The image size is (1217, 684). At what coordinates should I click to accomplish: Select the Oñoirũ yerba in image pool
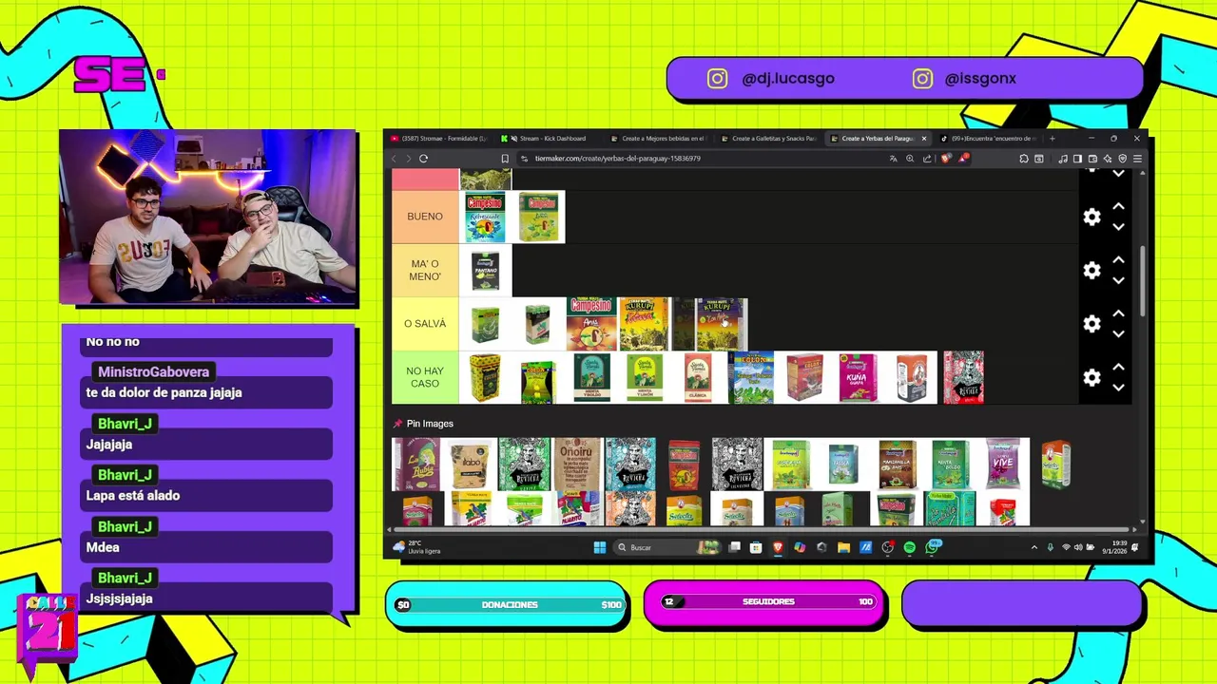(x=577, y=464)
